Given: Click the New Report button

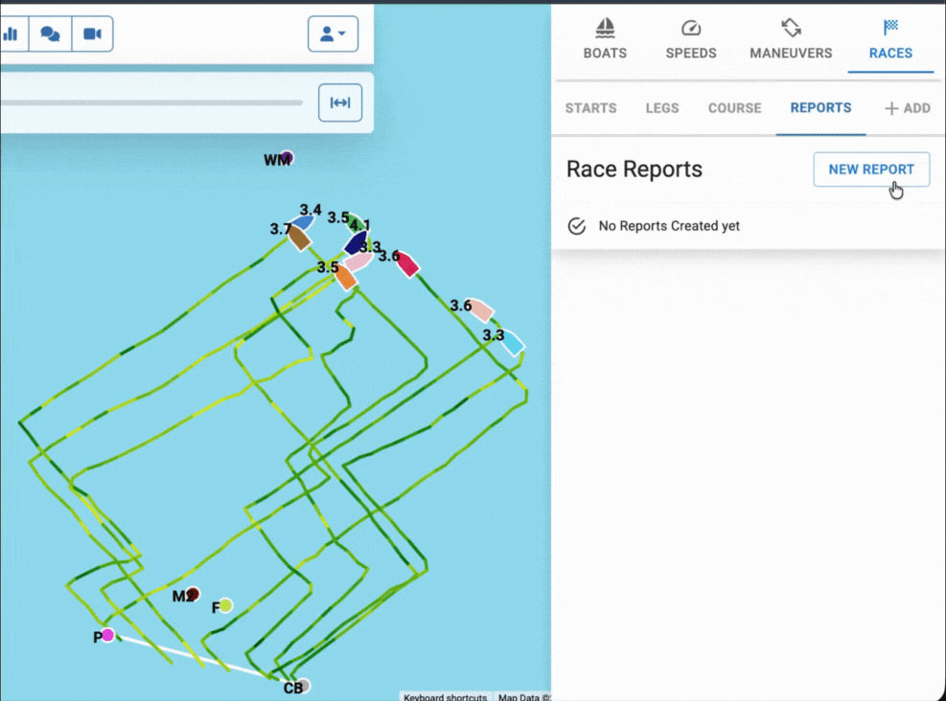Looking at the screenshot, I should [x=870, y=170].
